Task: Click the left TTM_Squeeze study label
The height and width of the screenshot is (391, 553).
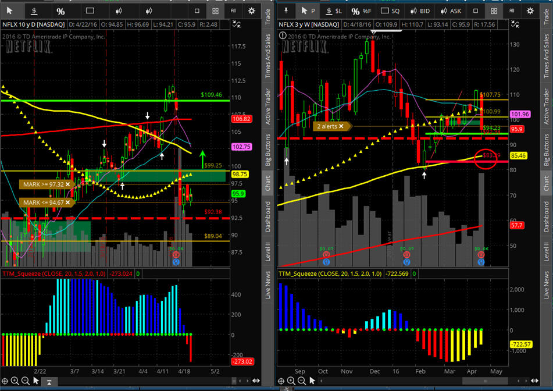Action: [x=54, y=273]
